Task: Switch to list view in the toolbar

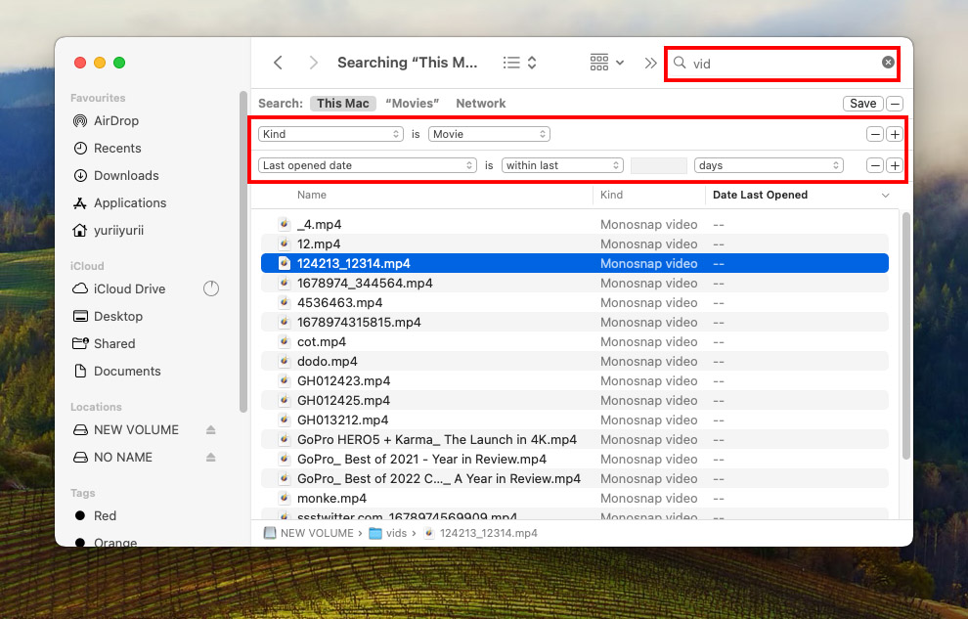Action: pos(511,62)
